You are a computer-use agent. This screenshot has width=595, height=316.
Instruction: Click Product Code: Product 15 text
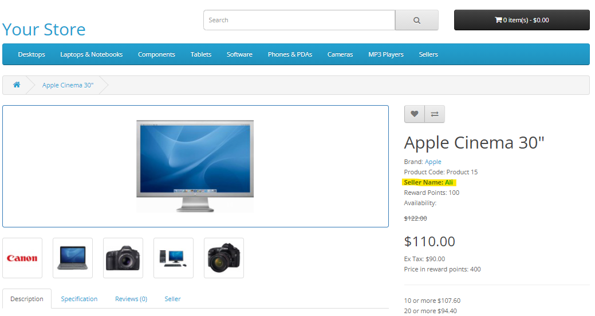tap(441, 172)
